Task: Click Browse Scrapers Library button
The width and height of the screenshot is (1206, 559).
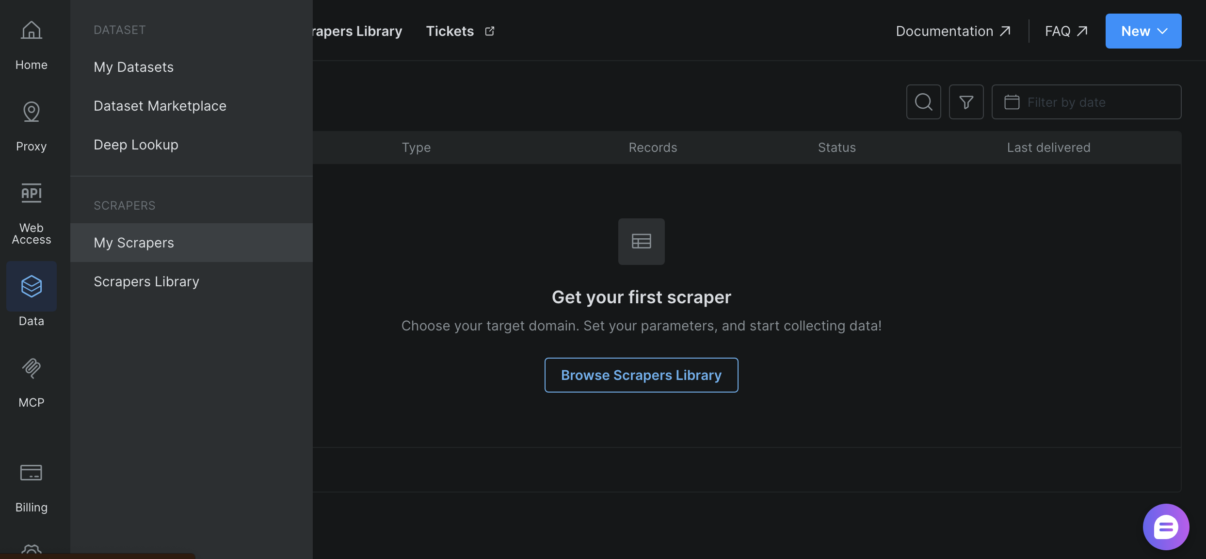Action: coord(641,375)
